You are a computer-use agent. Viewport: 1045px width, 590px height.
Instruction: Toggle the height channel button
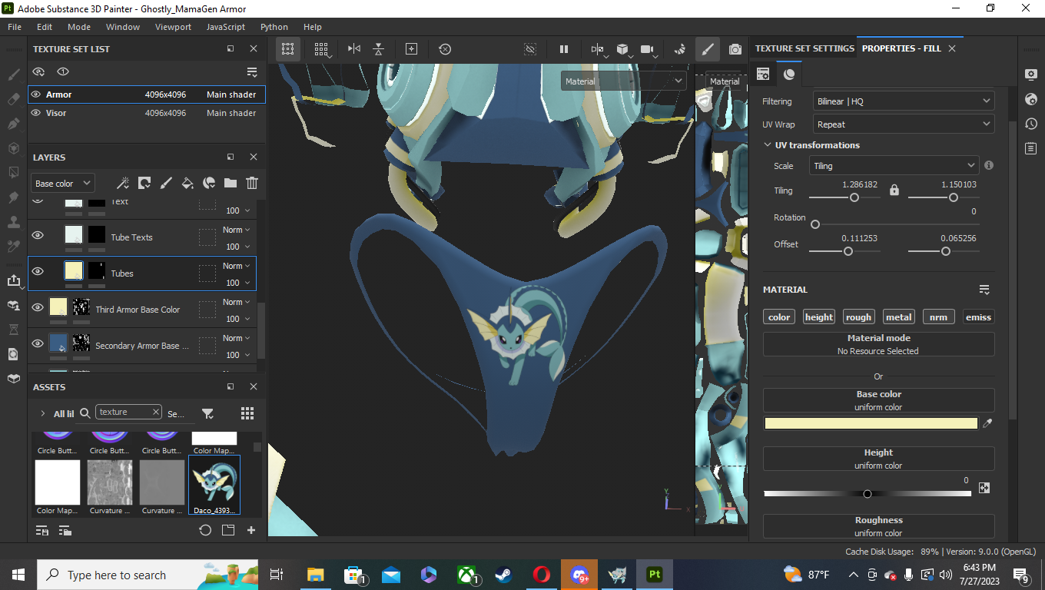coord(819,317)
